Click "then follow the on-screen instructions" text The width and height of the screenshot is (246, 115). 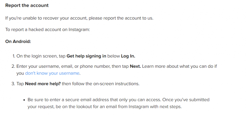[x=101, y=84]
